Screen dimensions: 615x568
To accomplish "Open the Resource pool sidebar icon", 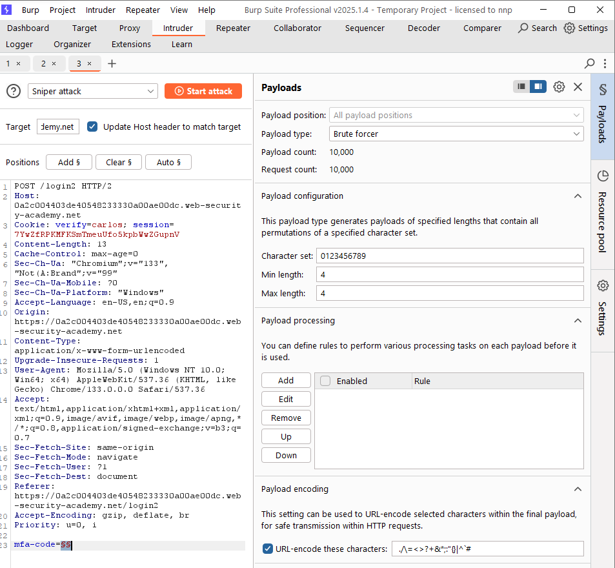I will pos(603,176).
